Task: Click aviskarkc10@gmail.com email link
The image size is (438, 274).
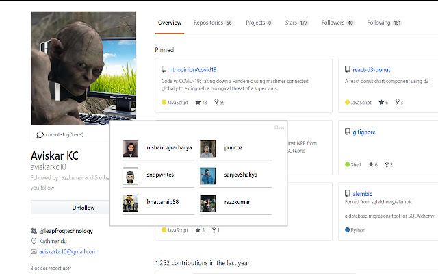Action: (x=68, y=251)
